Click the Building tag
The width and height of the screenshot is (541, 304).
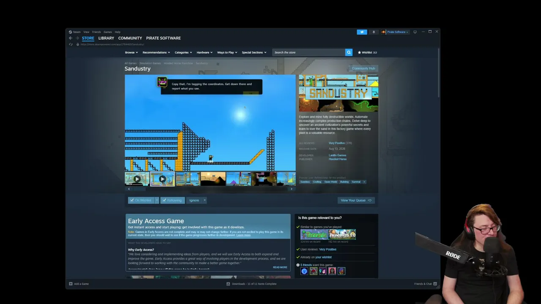coord(344,182)
